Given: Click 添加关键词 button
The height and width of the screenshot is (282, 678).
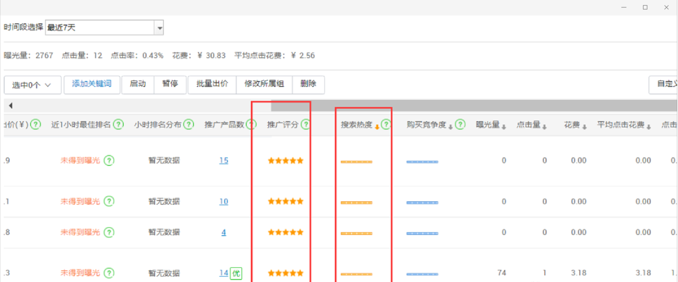Looking at the screenshot, I should click(x=92, y=84).
